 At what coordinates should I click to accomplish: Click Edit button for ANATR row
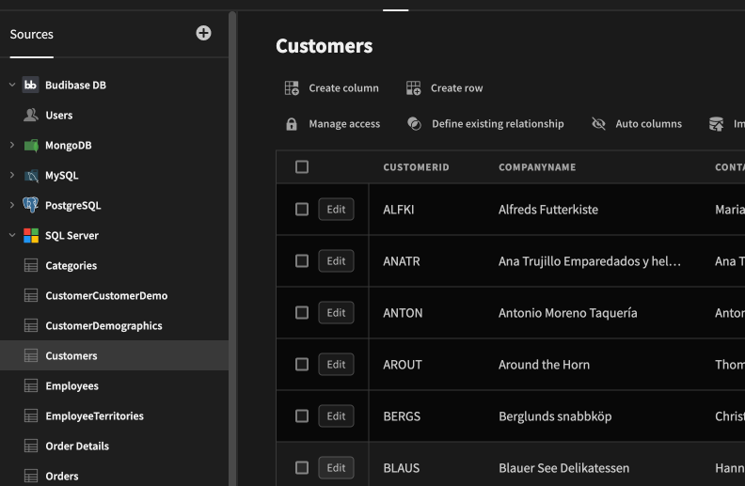[336, 261]
